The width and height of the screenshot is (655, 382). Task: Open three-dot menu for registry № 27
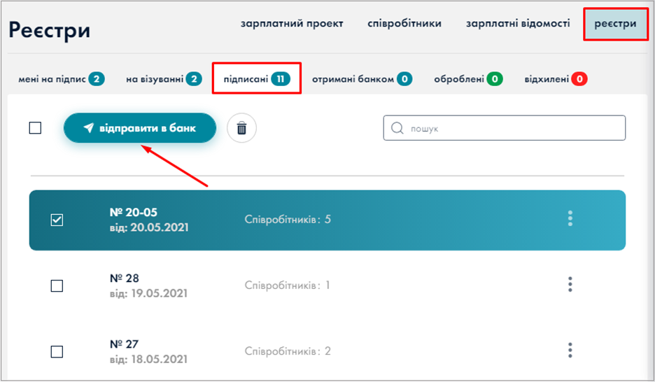point(570,350)
